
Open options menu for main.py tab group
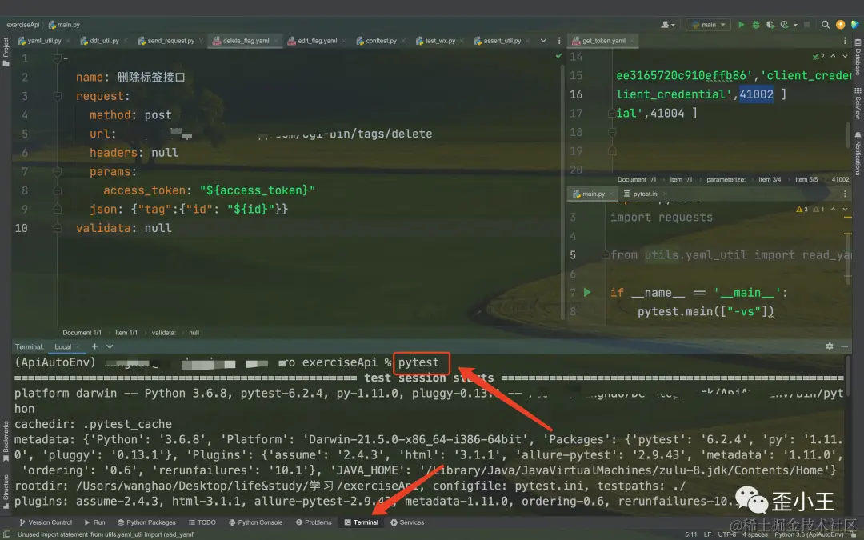click(845, 194)
